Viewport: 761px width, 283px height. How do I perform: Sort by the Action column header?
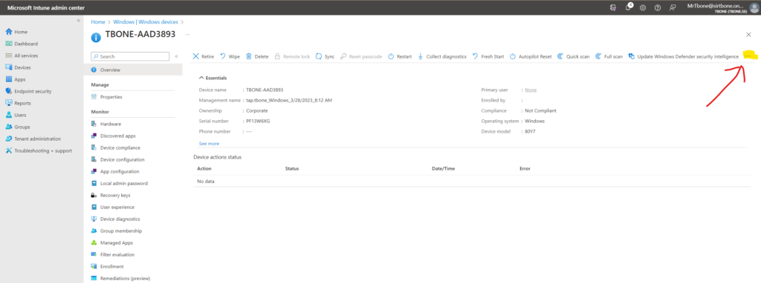204,169
